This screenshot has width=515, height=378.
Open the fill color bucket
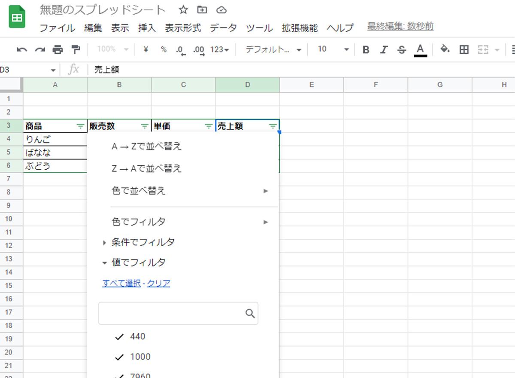pos(445,49)
